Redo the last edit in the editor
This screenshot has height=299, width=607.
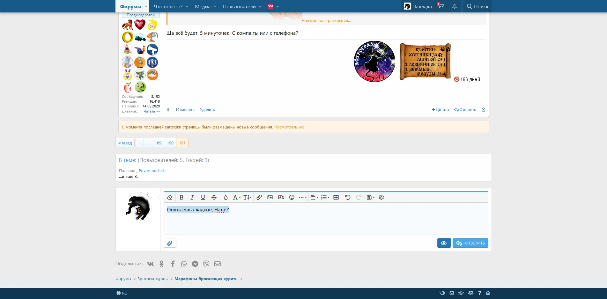click(x=359, y=197)
